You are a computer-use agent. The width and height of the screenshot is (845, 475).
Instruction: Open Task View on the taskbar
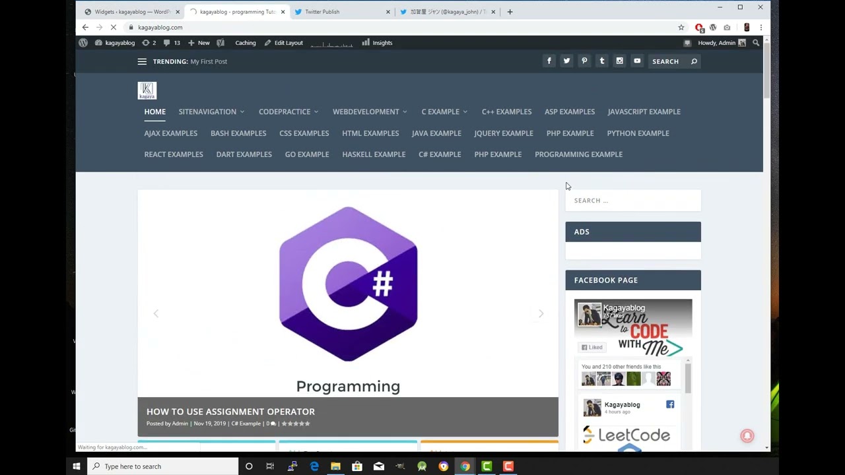coord(270,466)
